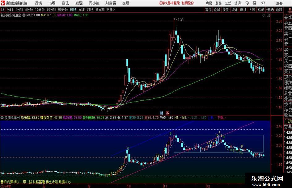
Task: Click the 涨 marker at chart bottom
Action: 167,113
